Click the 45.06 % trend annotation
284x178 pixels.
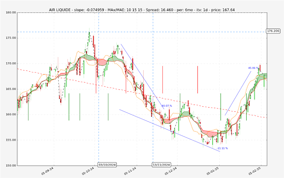253,68
